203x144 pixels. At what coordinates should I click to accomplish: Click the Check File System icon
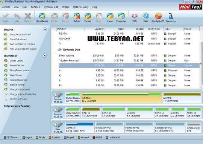6,99
